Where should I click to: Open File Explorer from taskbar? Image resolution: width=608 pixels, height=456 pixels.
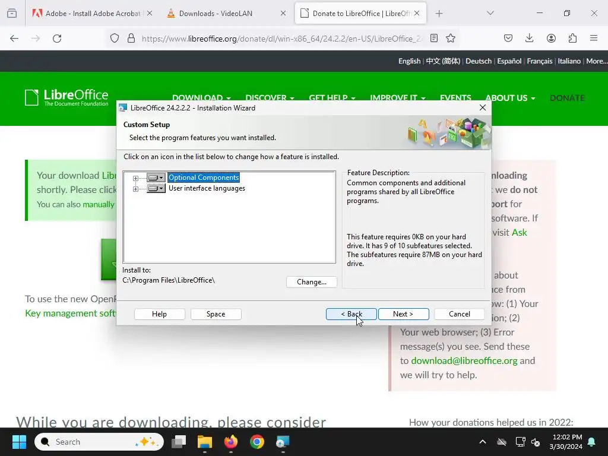point(205,442)
